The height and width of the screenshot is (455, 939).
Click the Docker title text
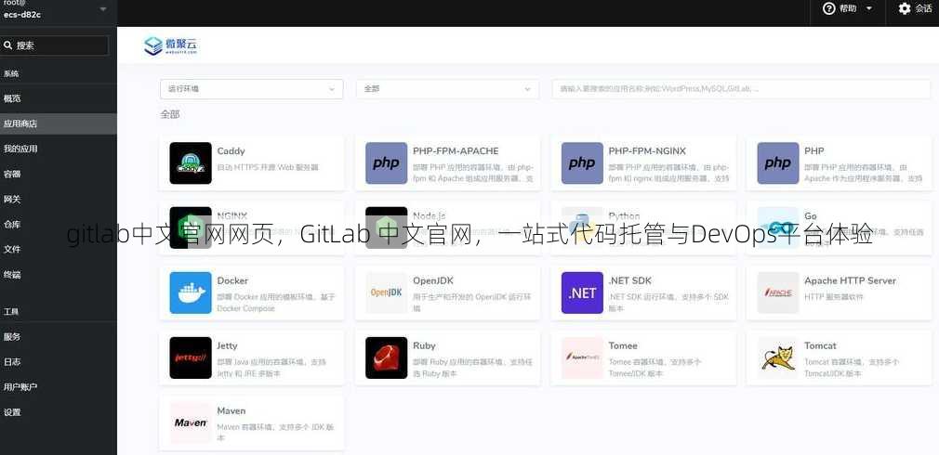232,281
